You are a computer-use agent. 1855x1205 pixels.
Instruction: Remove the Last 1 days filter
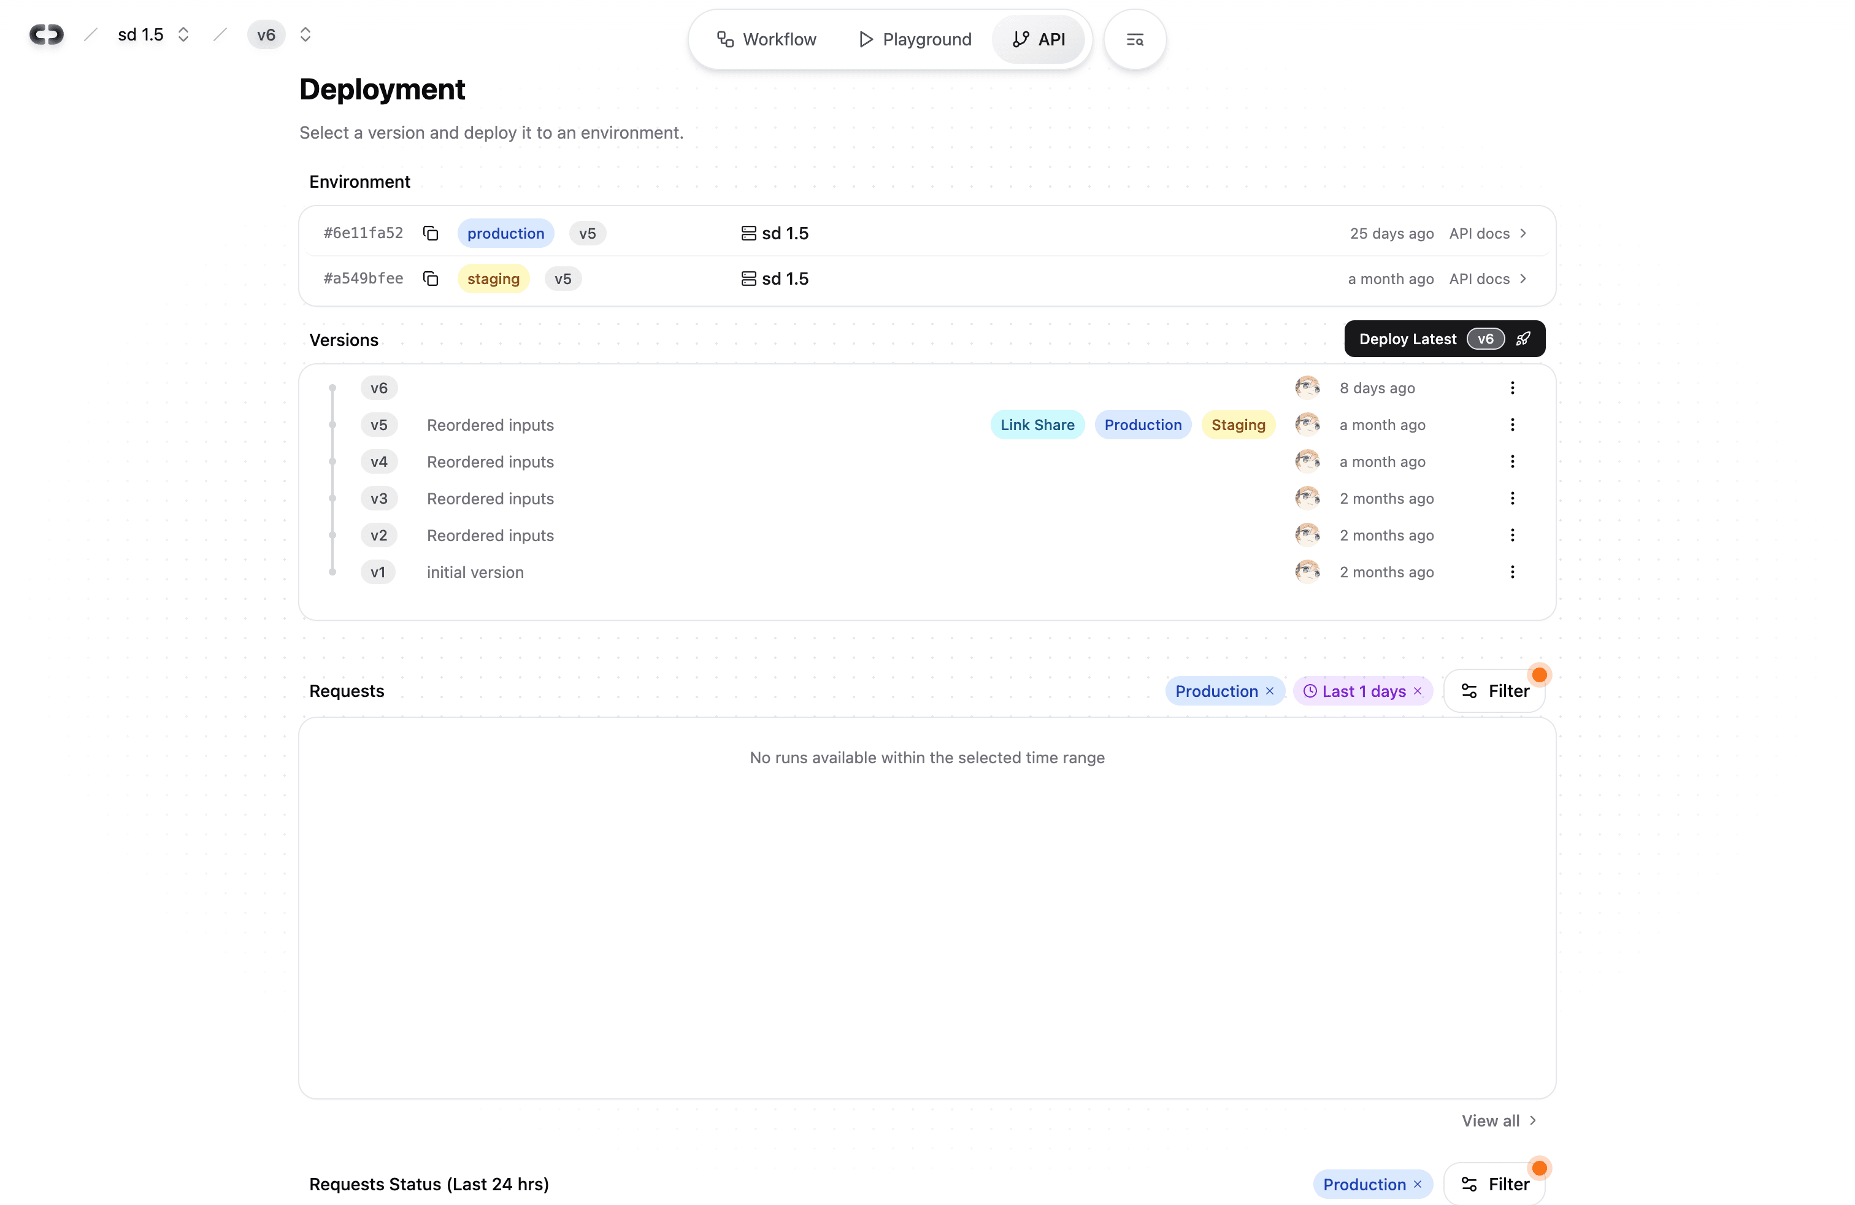click(x=1418, y=691)
